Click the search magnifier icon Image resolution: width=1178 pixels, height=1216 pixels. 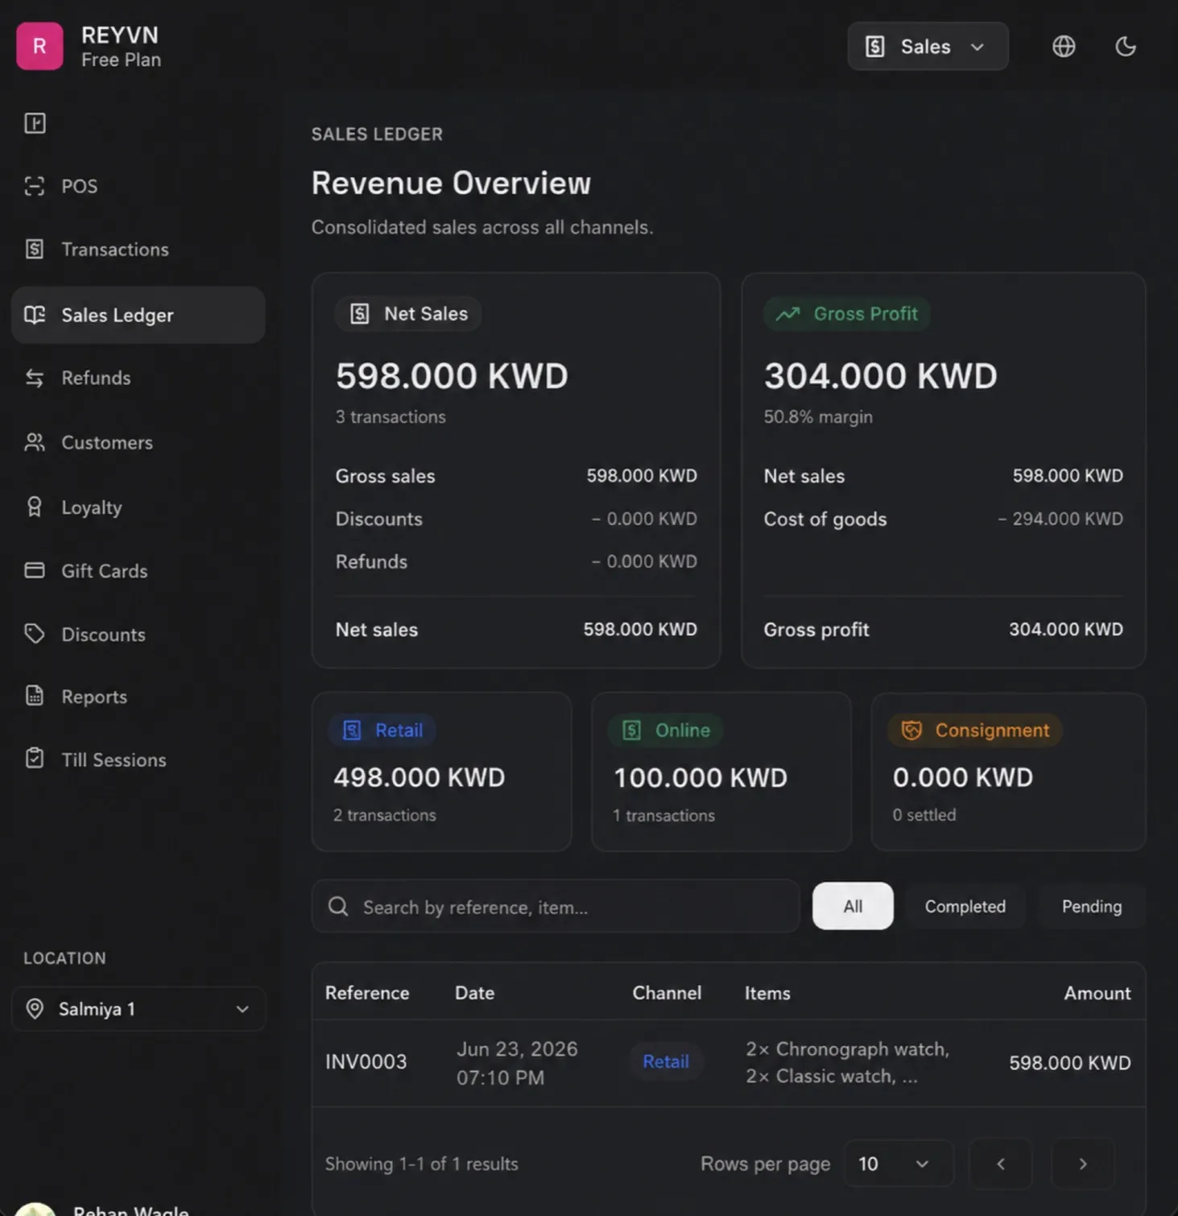338,907
